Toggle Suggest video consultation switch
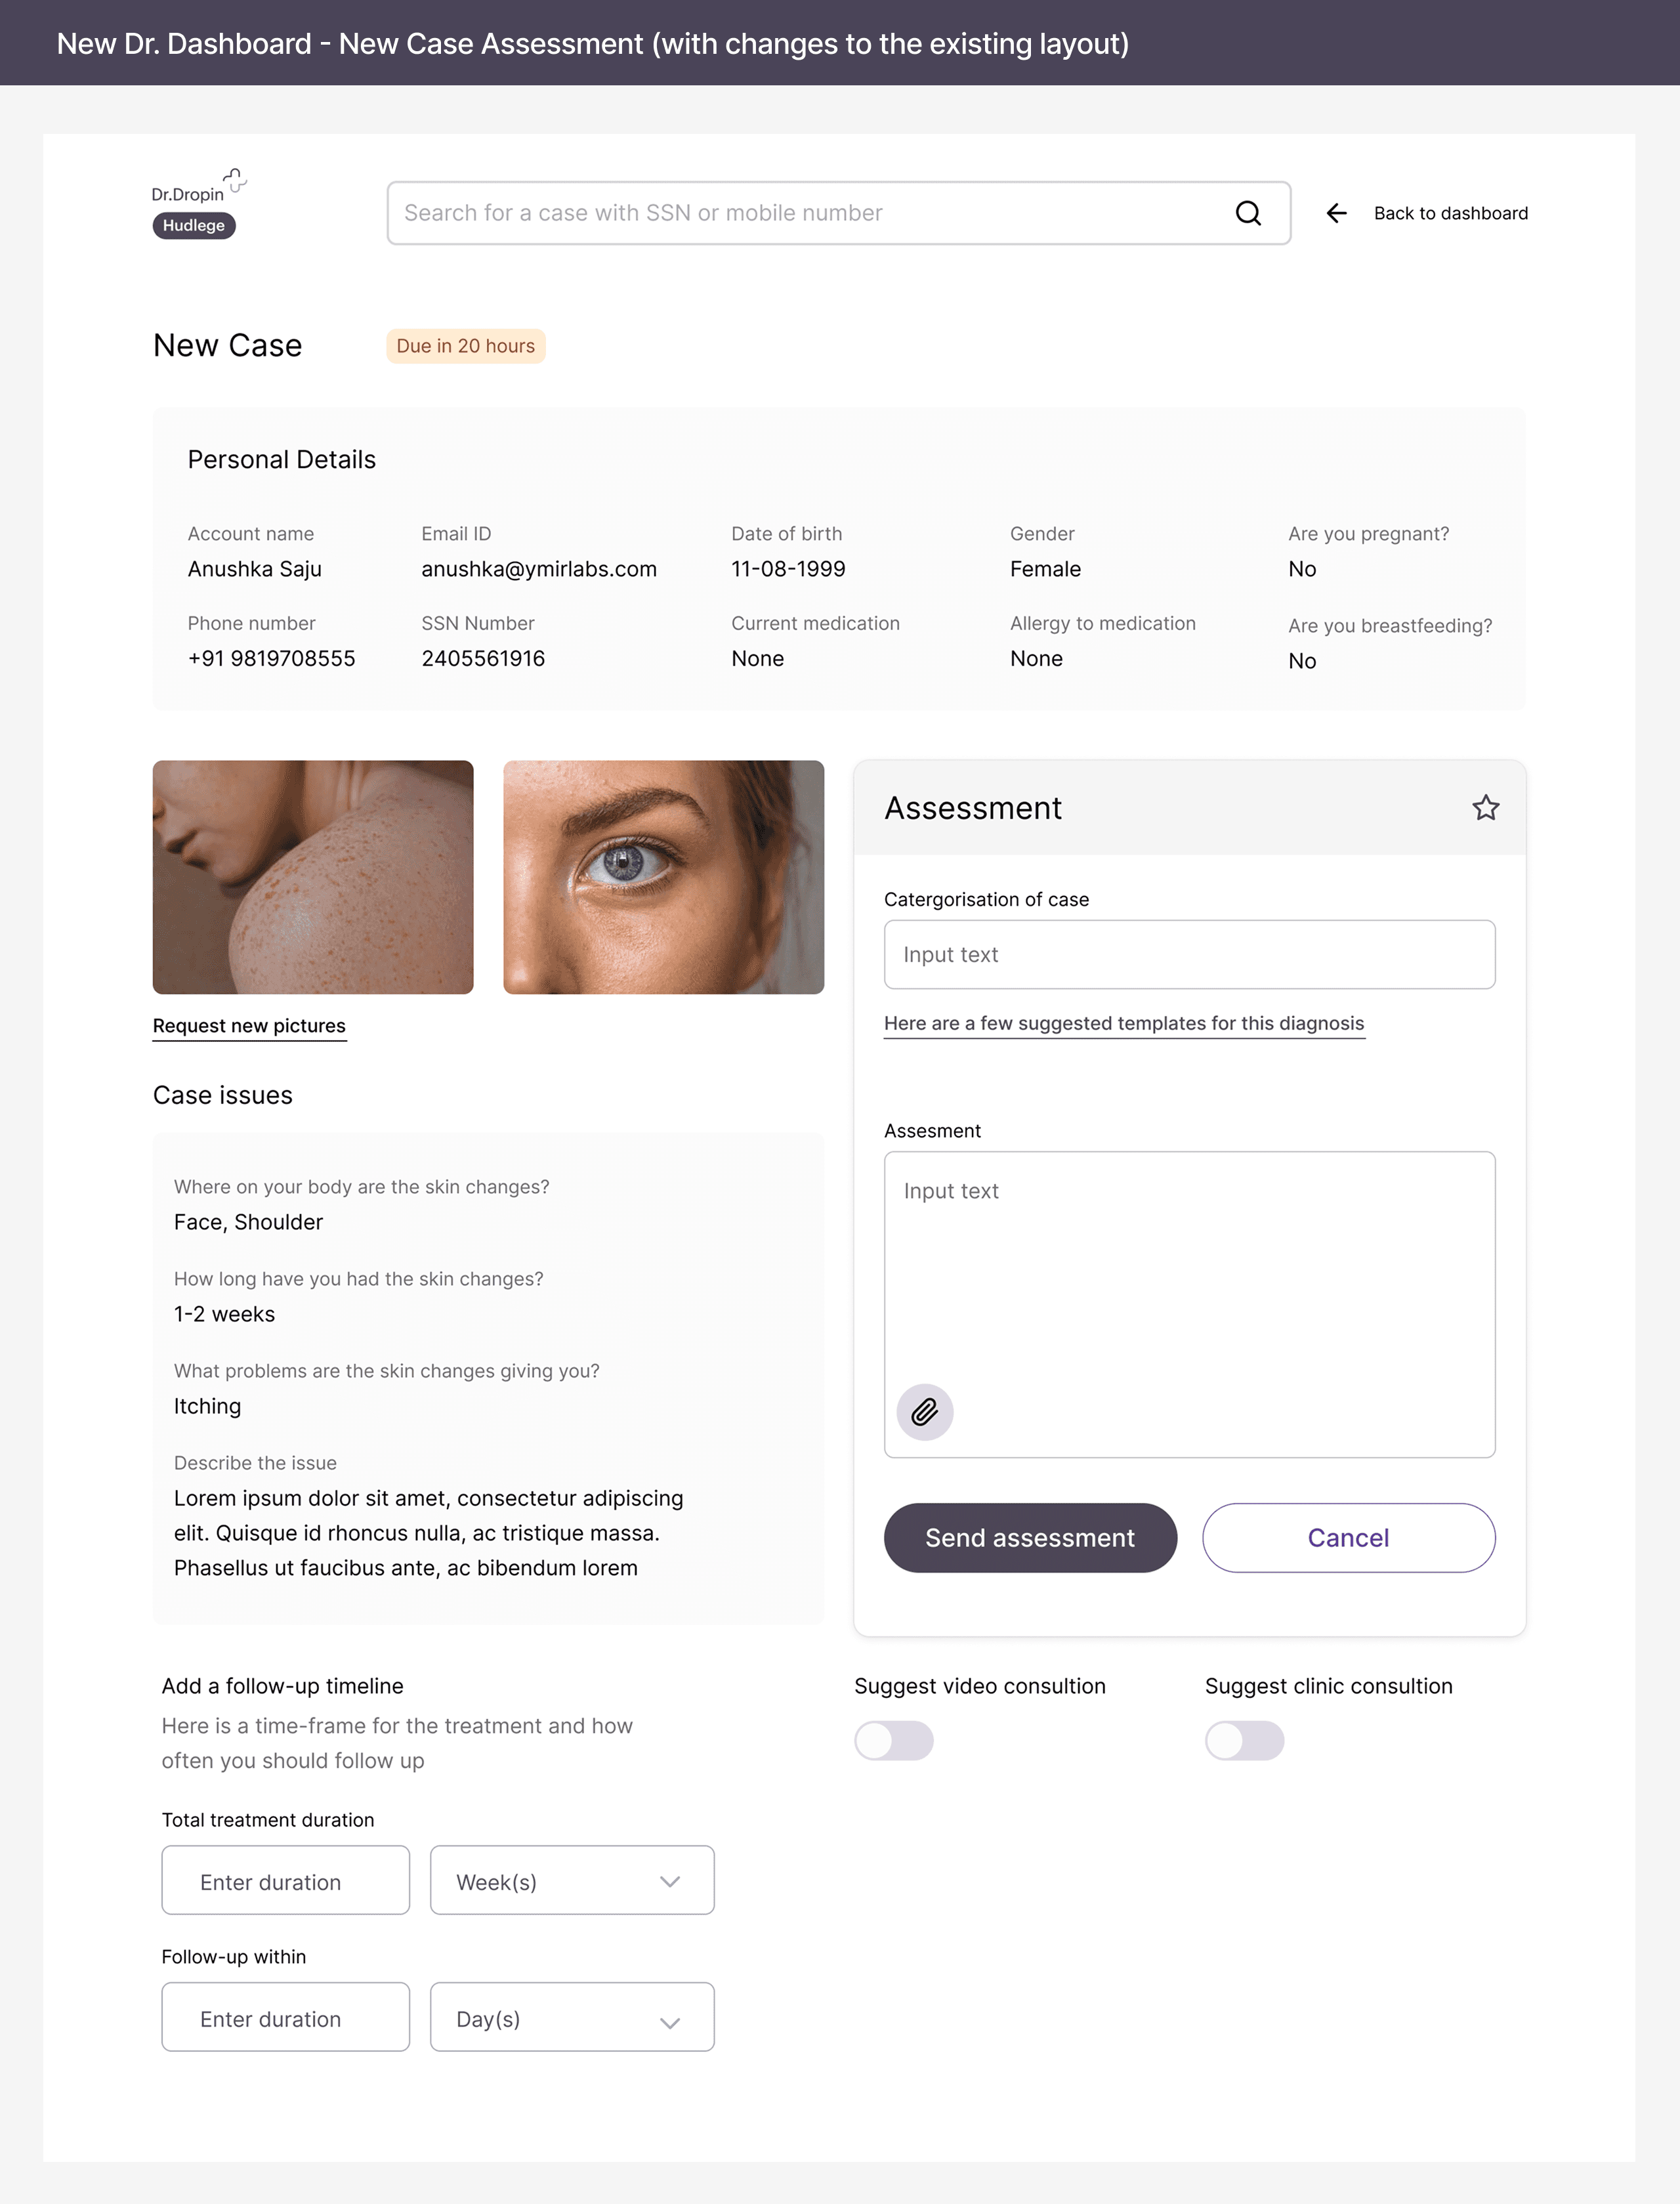Image resolution: width=1680 pixels, height=2204 pixels. [893, 1740]
